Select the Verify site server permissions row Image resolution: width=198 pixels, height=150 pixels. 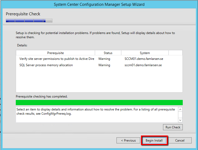coord(57,59)
